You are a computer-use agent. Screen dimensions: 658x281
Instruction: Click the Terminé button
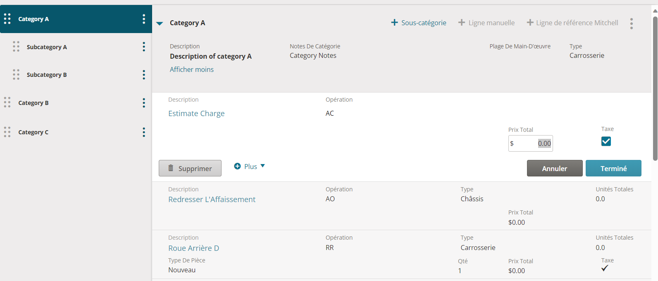[613, 168]
